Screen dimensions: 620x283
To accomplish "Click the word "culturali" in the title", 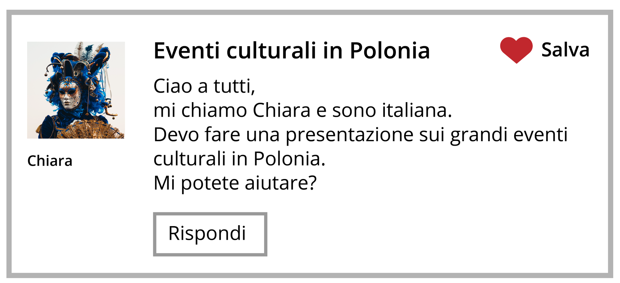I will [271, 51].
